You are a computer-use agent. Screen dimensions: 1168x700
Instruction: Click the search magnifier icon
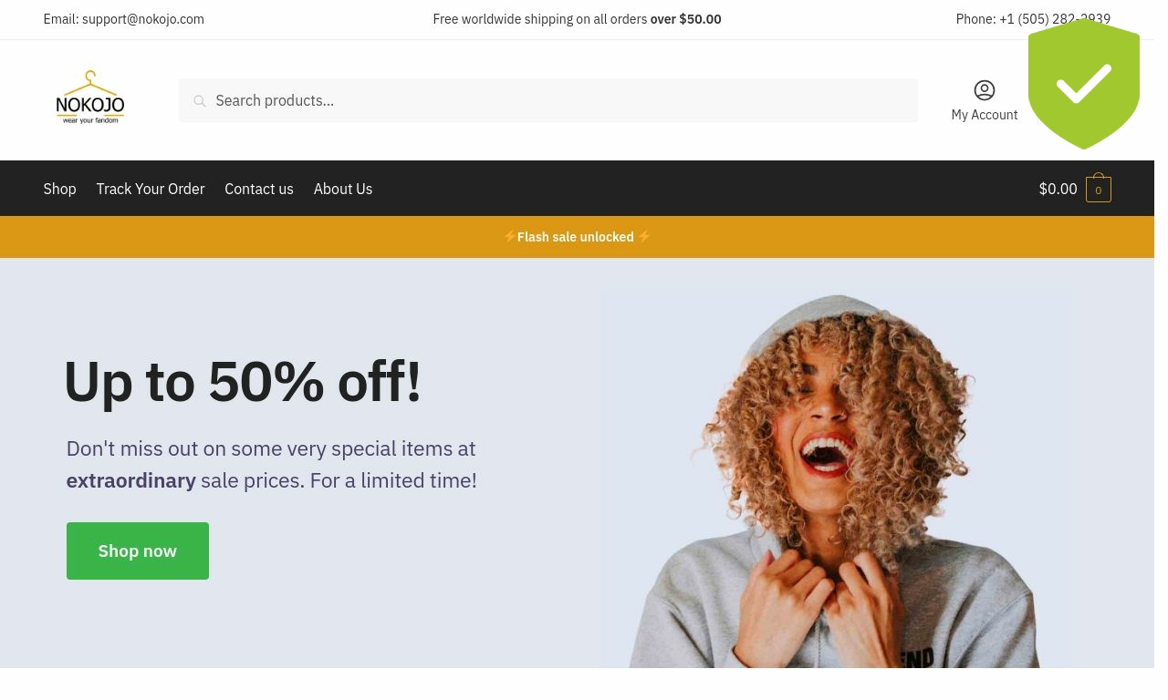pyautogui.click(x=200, y=101)
